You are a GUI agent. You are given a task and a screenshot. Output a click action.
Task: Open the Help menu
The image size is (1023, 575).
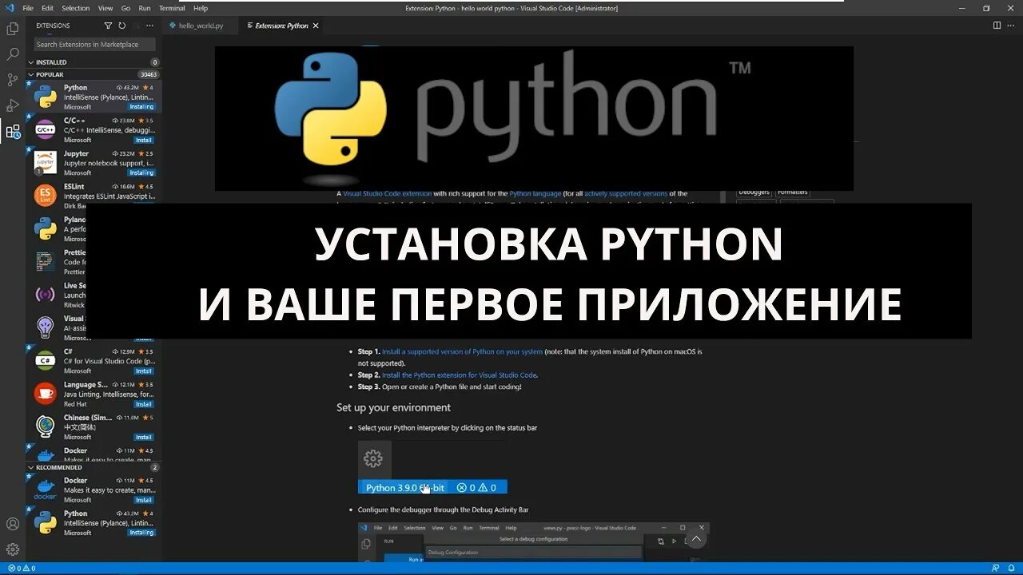201,8
